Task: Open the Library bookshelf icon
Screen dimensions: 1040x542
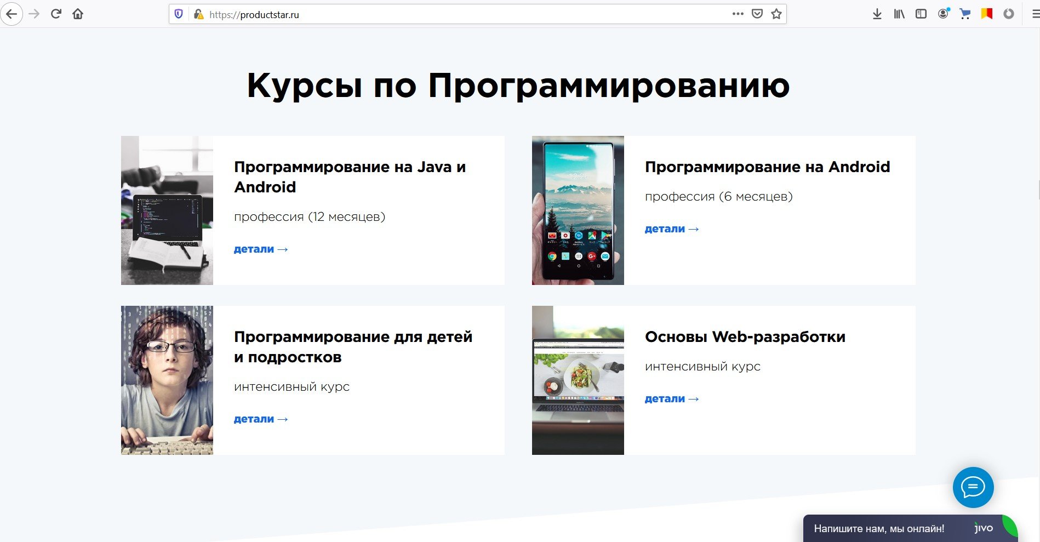Action: [x=899, y=14]
